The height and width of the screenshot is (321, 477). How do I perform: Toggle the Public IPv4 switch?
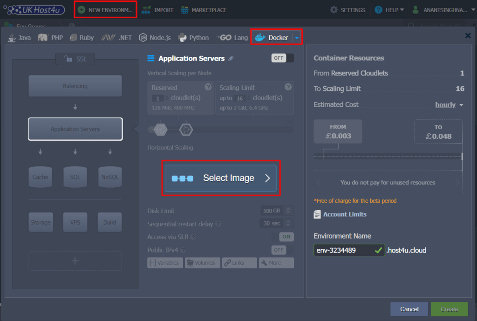point(283,250)
